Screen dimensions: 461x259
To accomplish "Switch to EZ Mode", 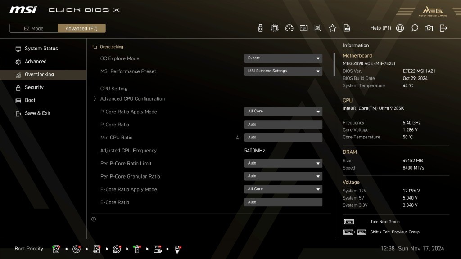I will click(x=33, y=28).
